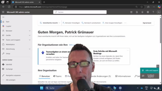162x91 pixels.
Task: Open the taskbar Settings gear app
Action: point(120,88)
